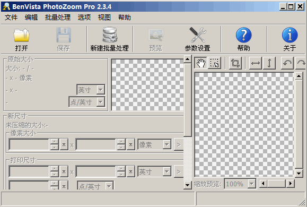Image resolution: width=307 pixels, height=207 pixels.
Task: Click preview vertical scrollbar up arrow
Action: [299, 76]
